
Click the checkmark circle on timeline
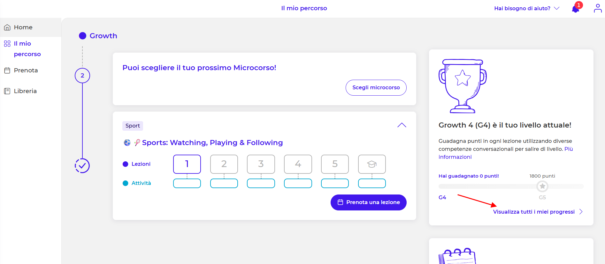coord(82,166)
